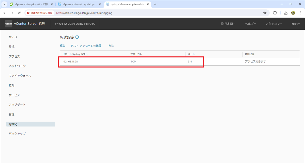
Task: Click the 514 port cell
Action: pyautogui.click(x=190, y=61)
